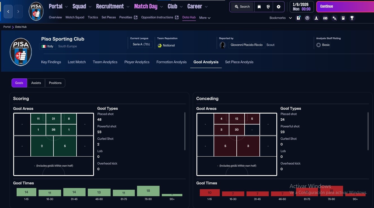374x208 pixels.
Task: Click the Pisa club badge in top bar
Action: pos(36,11)
